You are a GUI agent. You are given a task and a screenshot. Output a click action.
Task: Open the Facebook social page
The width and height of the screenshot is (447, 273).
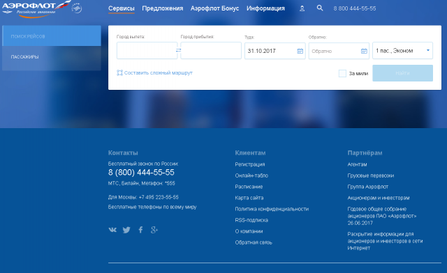tap(140, 230)
